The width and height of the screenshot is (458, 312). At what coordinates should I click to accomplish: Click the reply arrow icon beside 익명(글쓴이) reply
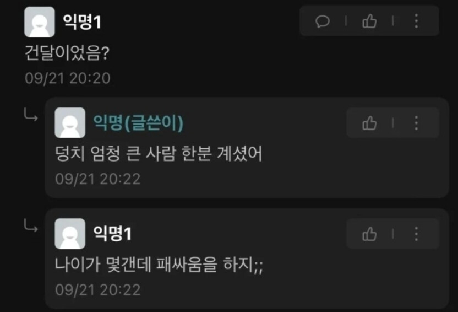click(31, 114)
